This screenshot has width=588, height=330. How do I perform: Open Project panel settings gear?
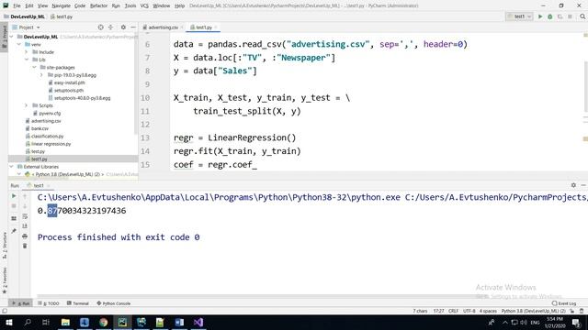coord(123,27)
